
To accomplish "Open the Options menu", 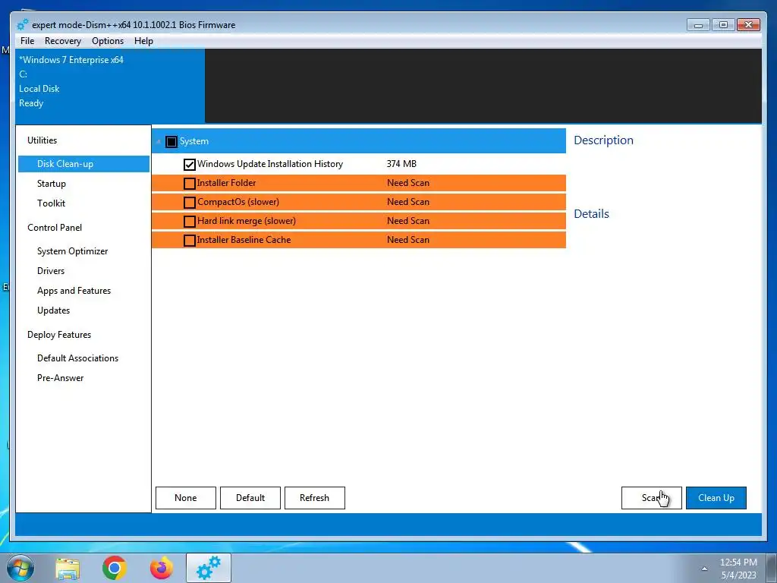I will (x=108, y=41).
